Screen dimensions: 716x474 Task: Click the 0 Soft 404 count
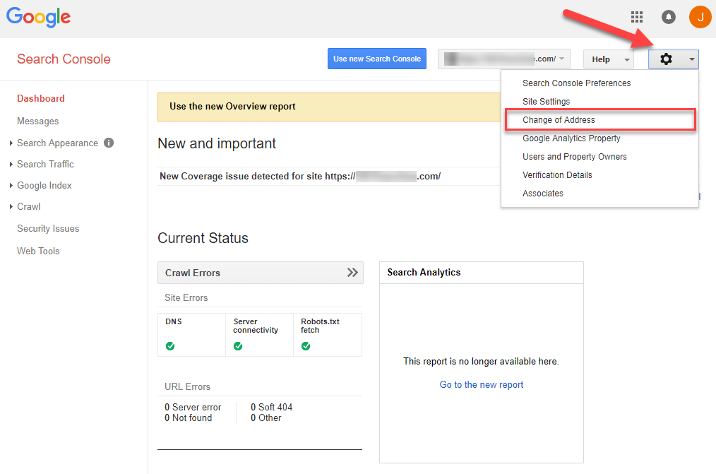[271, 407]
